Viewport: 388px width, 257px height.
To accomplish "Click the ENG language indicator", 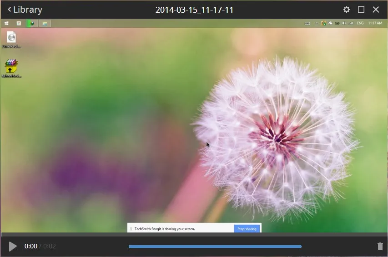I will click(x=360, y=23).
